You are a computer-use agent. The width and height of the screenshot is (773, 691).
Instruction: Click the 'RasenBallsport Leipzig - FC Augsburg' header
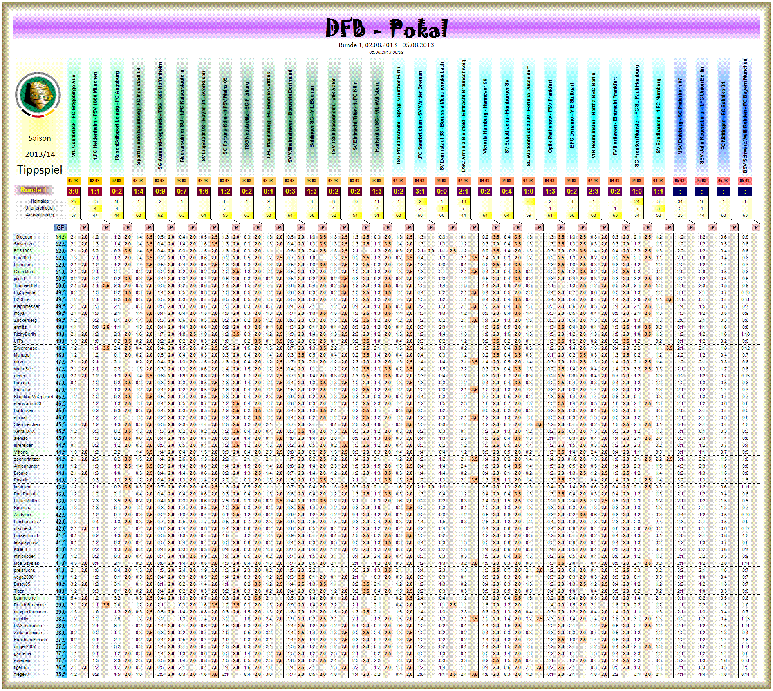[117, 115]
